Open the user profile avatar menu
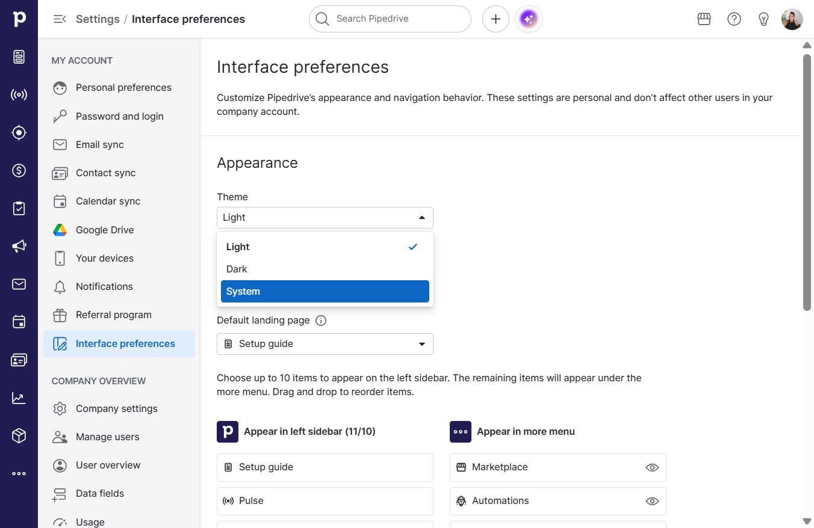The height and width of the screenshot is (528, 814). click(x=792, y=19)
